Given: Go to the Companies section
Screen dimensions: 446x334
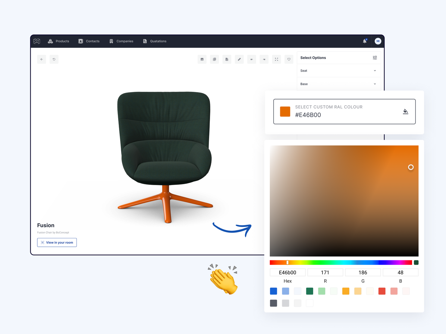Looking at the screenshot, I should [x=121, y=41].
